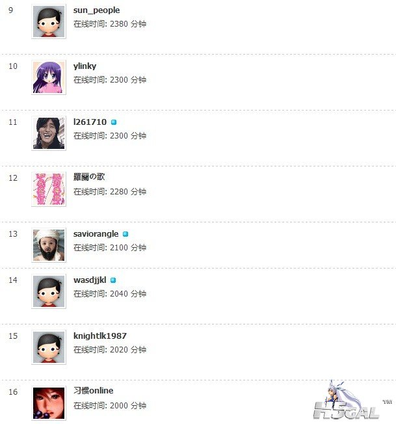Click the pink avatar of 羅蘭の歌
396x424 pixels.
pos(49,189)
